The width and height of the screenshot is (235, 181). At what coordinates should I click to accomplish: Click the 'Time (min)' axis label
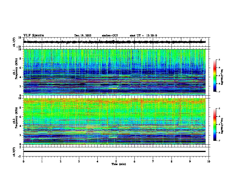tap(119, 164)
